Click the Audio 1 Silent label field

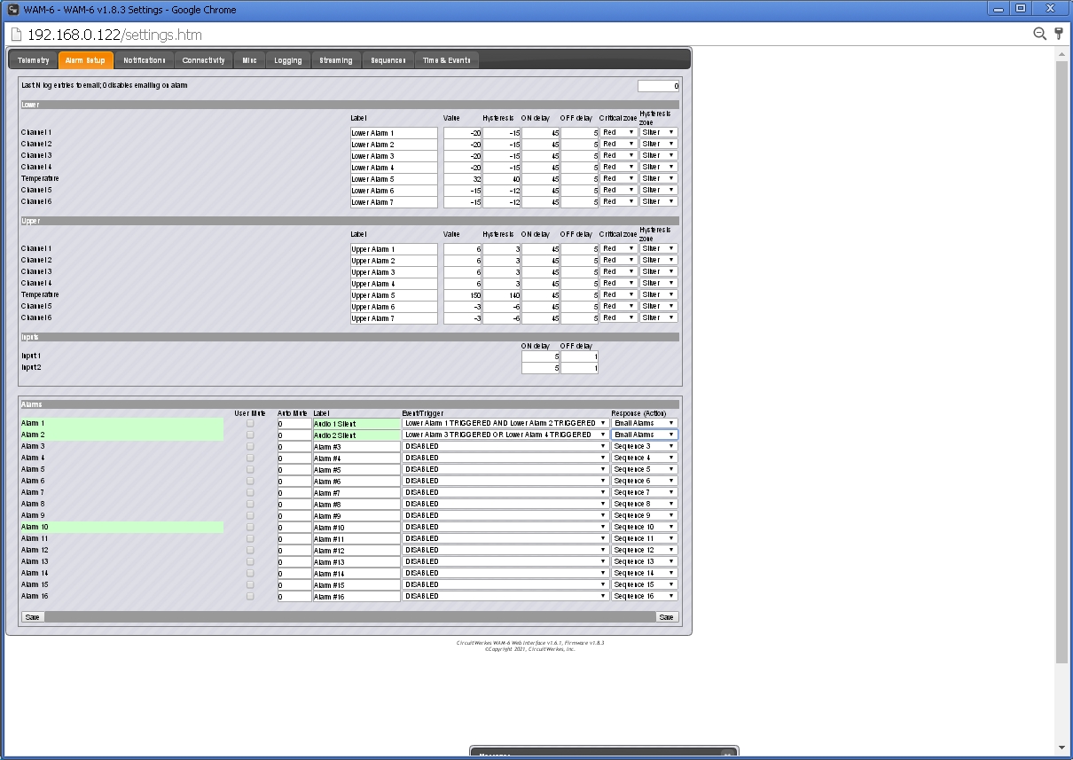click(x=355, y=423)
